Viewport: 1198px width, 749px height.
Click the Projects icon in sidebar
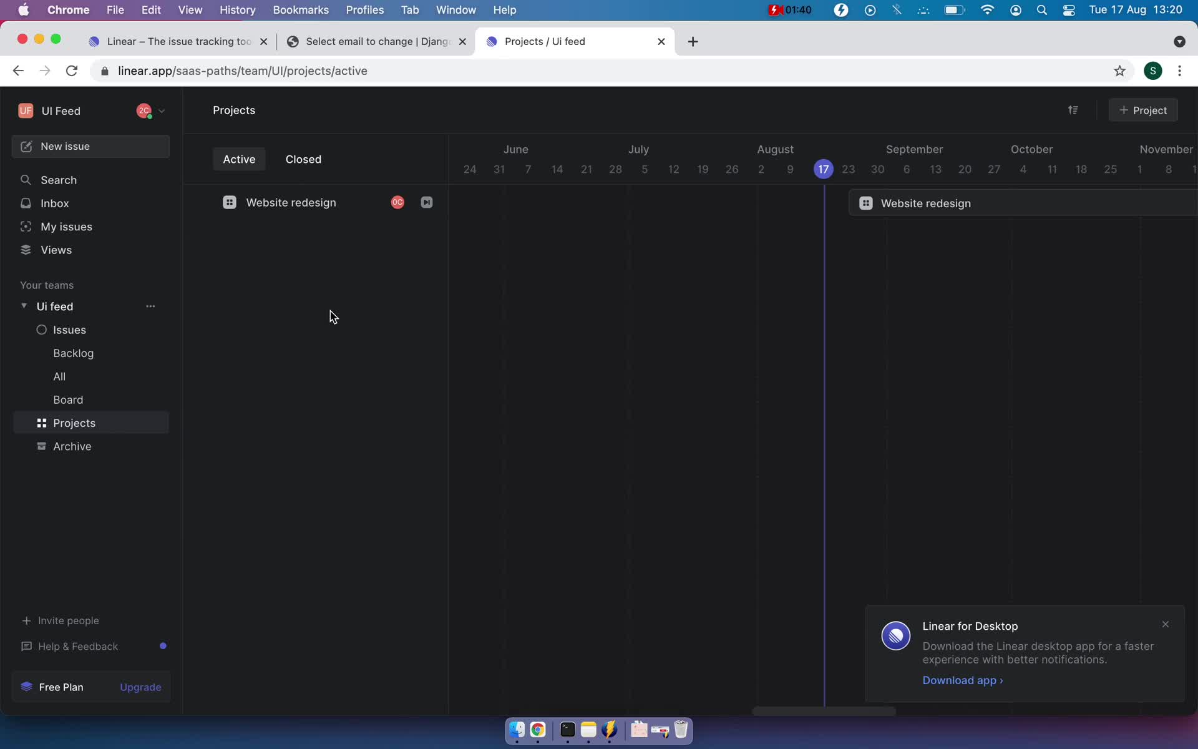[x=41, y=422]
